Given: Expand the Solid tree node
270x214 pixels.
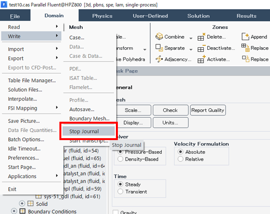Looking at the screenshot, I should (x=22, y=203).
